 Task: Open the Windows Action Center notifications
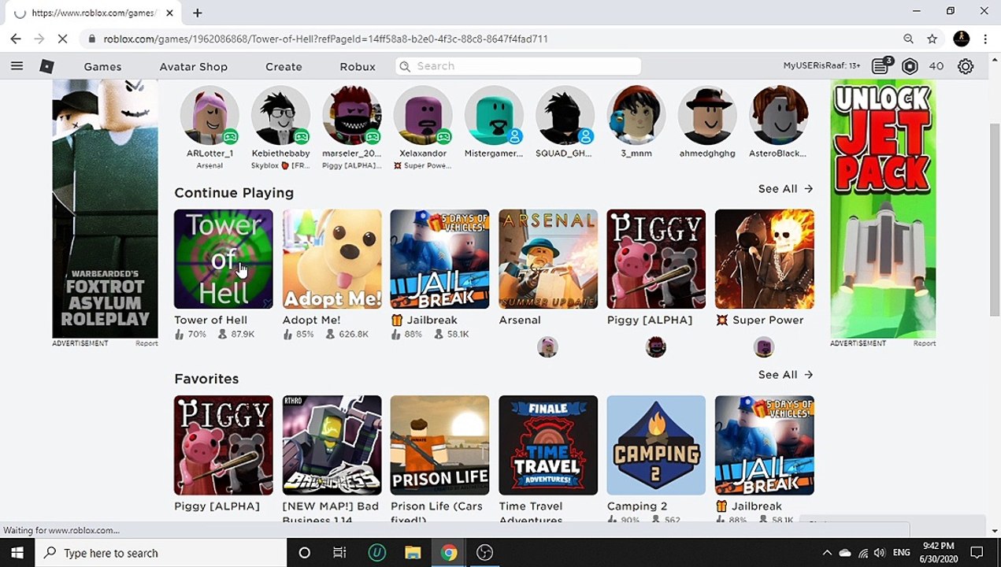click(x=977, y=553)
